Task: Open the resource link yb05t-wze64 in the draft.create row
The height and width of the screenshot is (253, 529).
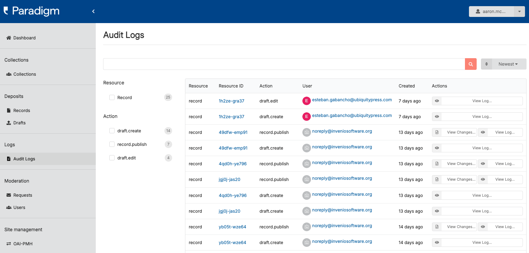Action: point(232,243)
